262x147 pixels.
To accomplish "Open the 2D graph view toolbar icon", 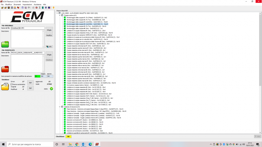I will (26, 8).
